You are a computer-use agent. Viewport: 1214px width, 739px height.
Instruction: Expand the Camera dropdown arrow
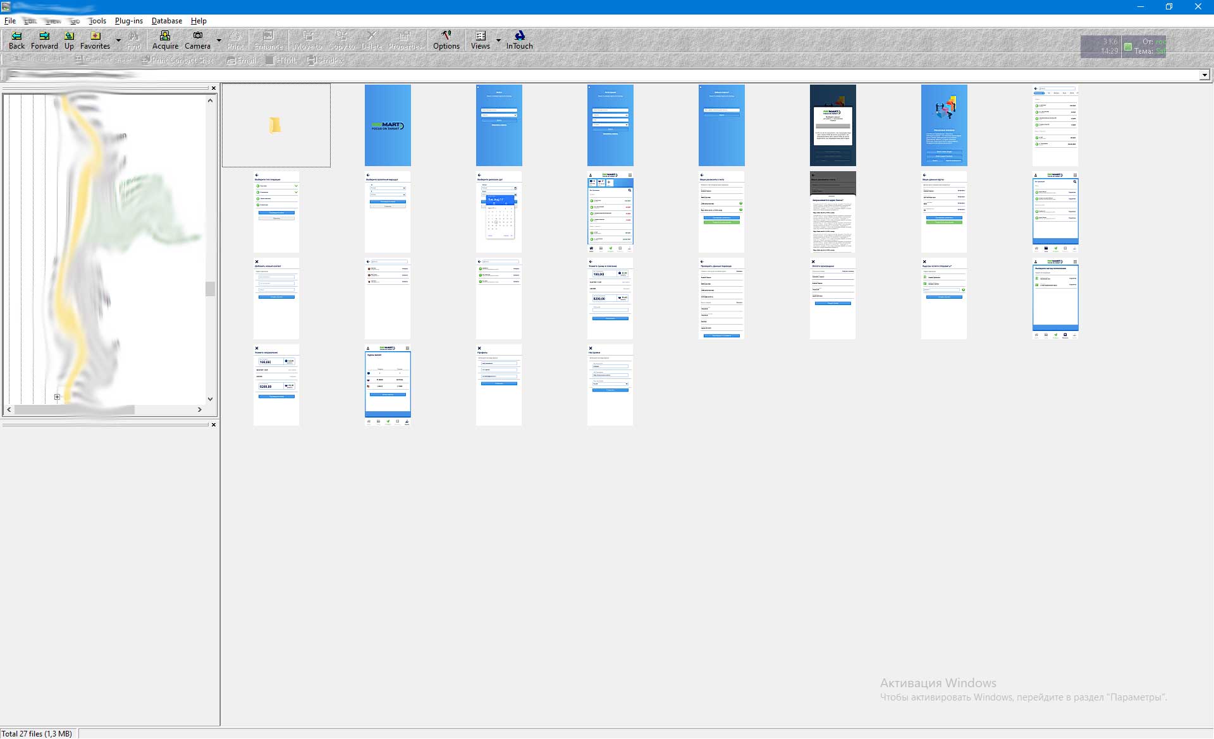(x=219, y=40)
